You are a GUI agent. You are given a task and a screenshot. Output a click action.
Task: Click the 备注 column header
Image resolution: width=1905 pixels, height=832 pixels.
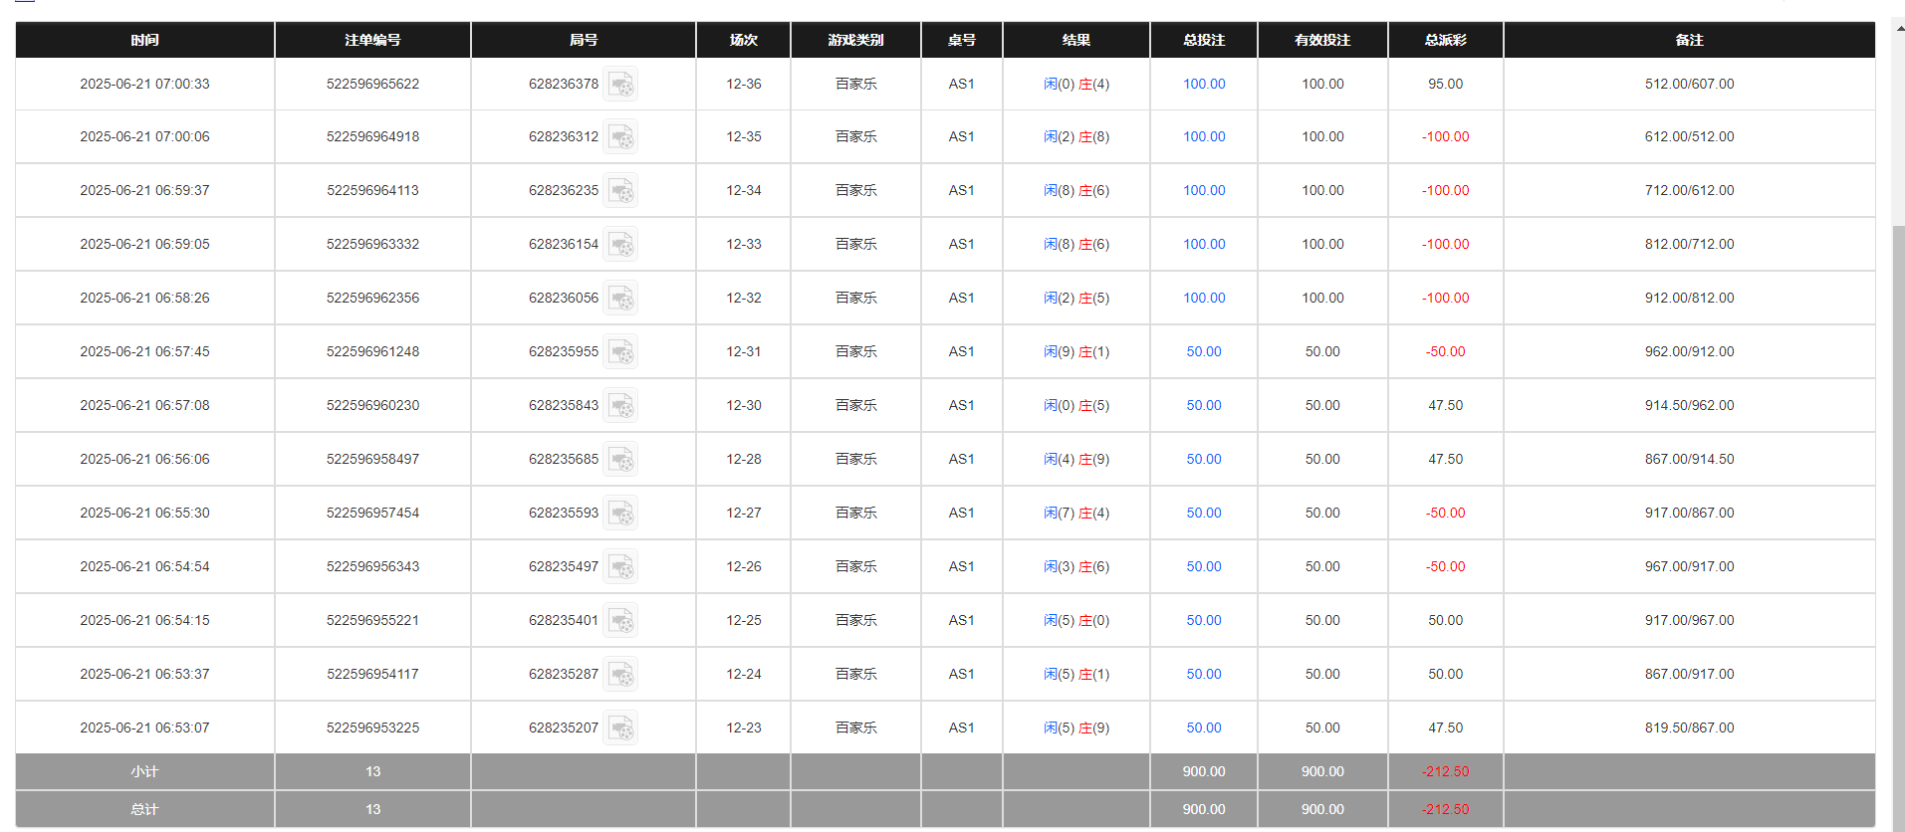click(x=1689, y=40)
